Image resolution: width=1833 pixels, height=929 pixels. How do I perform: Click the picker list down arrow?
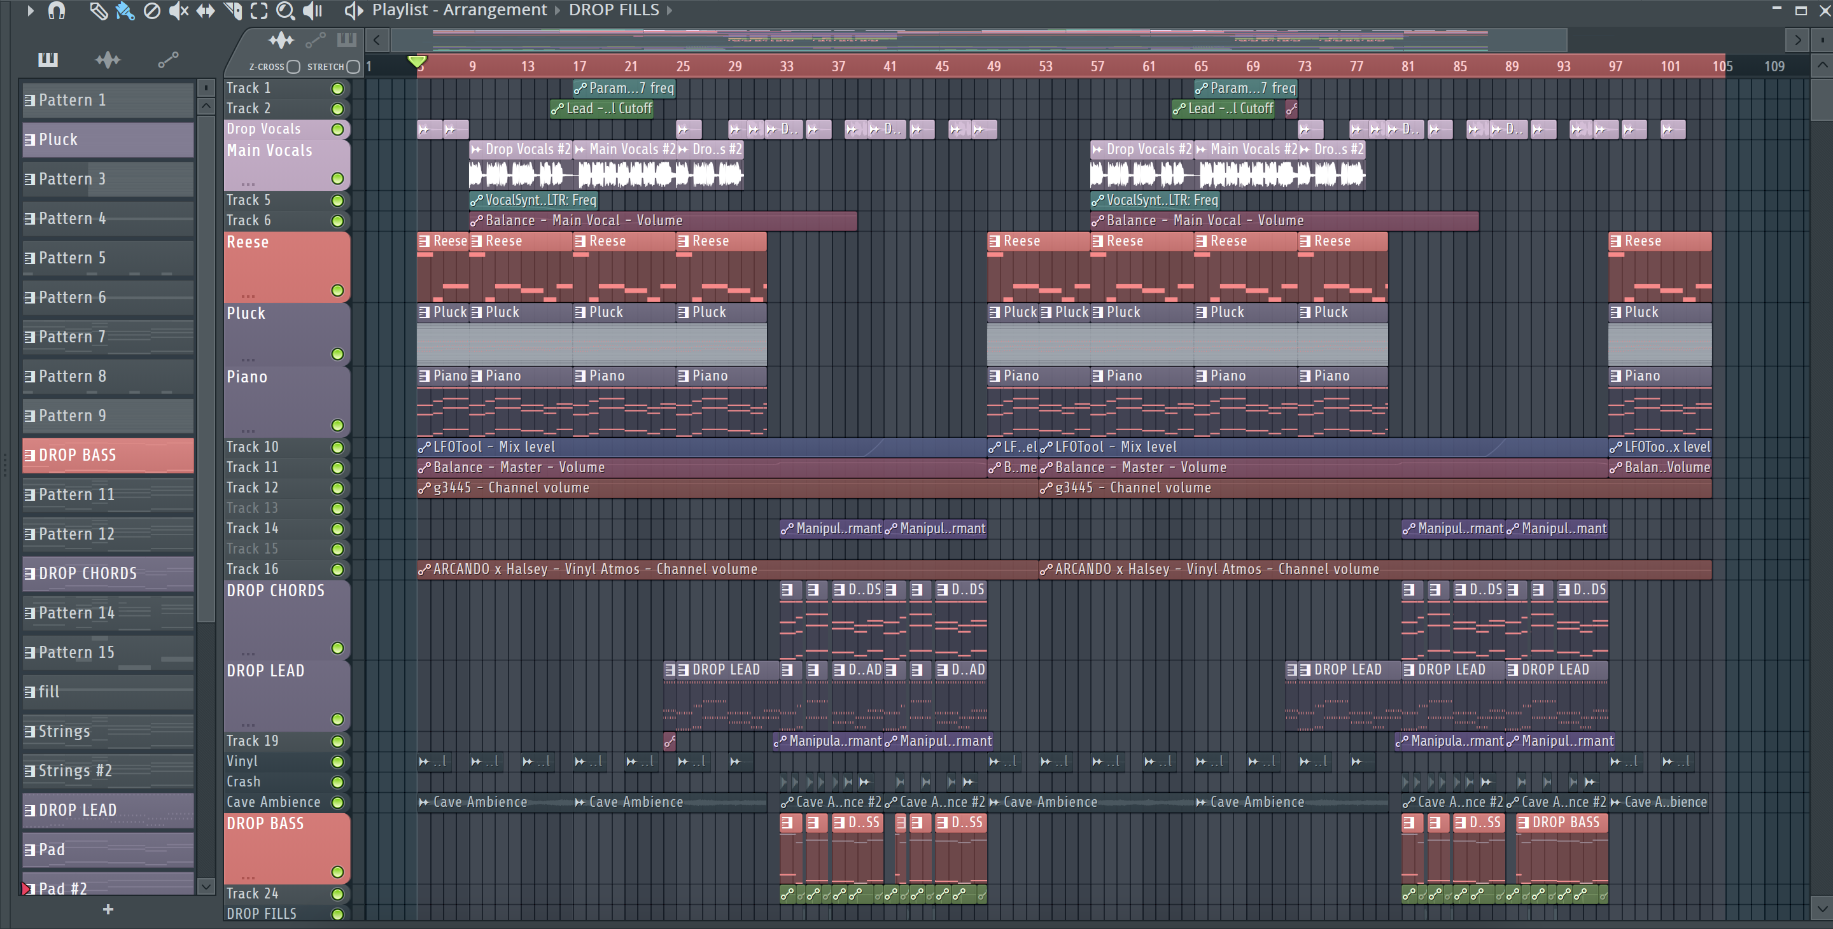(206, 886)
